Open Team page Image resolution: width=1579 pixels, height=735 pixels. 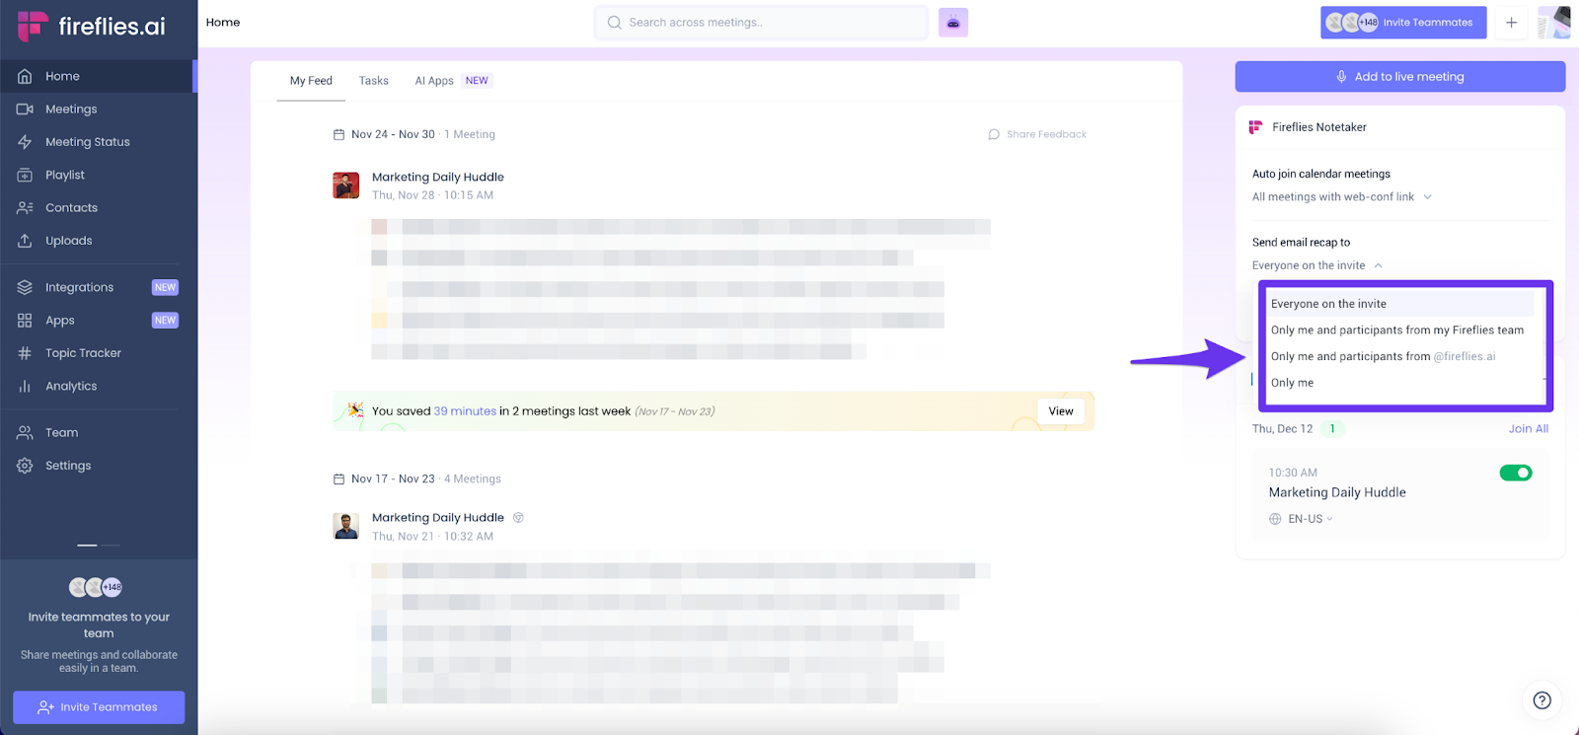coord(98,432)
